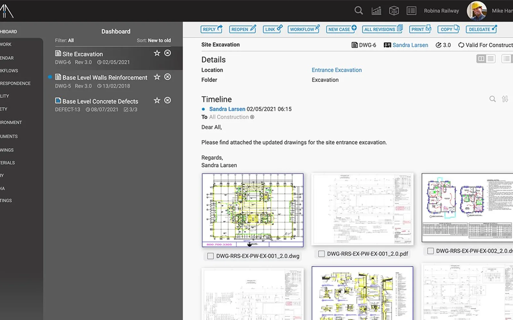The width and height of the screenshot is (513, 320).
Task: Search within the Timeline
Action: [492, 99]
